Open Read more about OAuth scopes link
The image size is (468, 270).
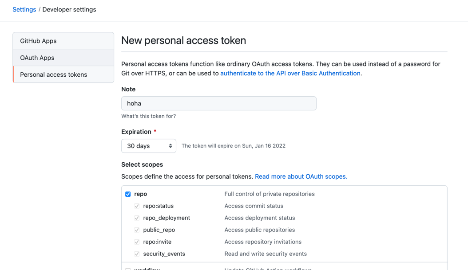click(x=301, y=176)
